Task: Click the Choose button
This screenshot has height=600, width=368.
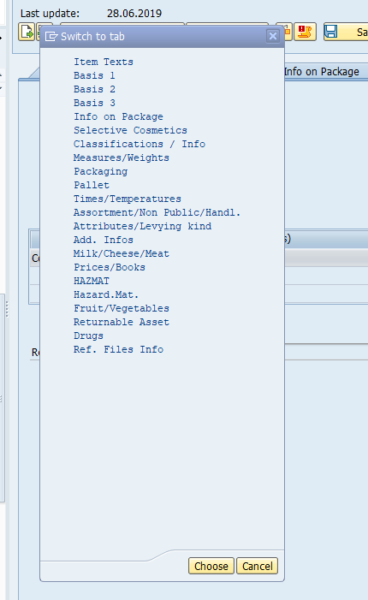Action: 211,566
